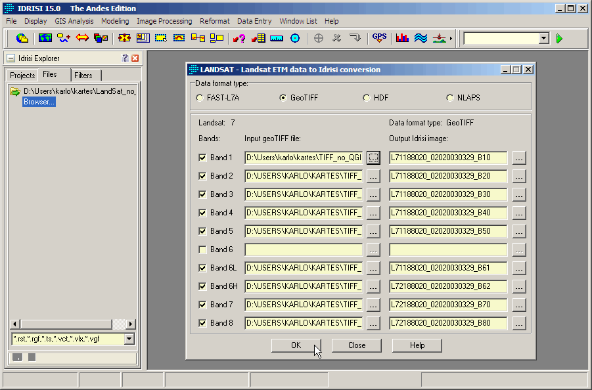Image resolution: width=592 pixels, height=390 pixels.
Task: Activate cursor inquiry red question-mark icon
Action: point(239,38)
